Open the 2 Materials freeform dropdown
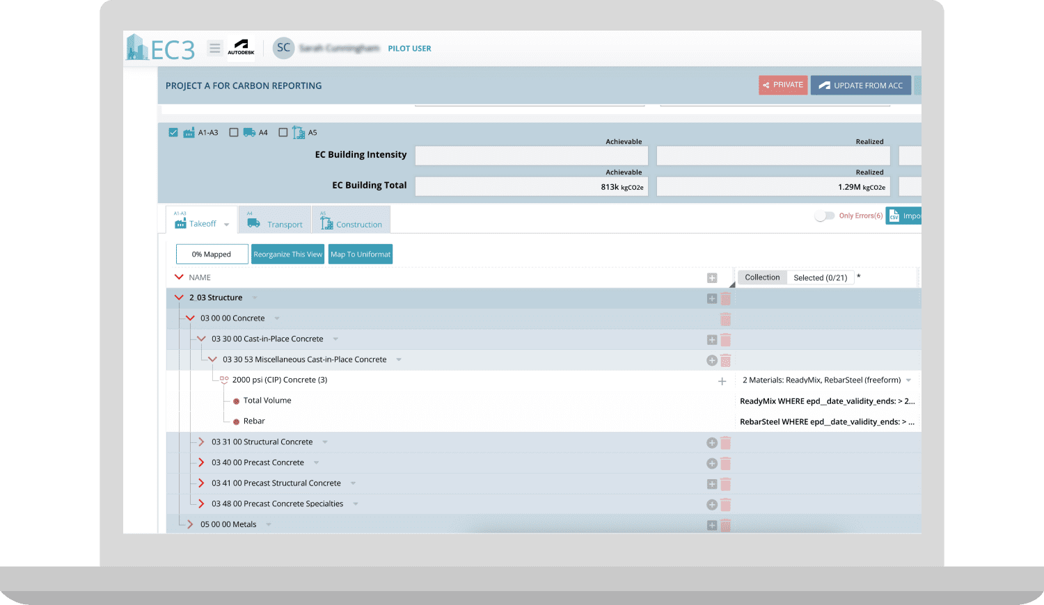The width and height of the screenshot is (1044, 605). (909, 380)
